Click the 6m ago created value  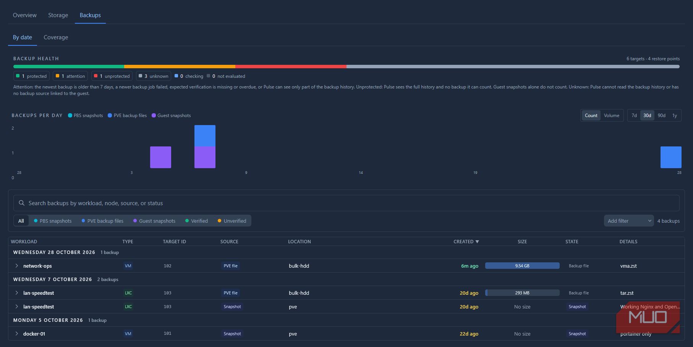pos(470,266)
